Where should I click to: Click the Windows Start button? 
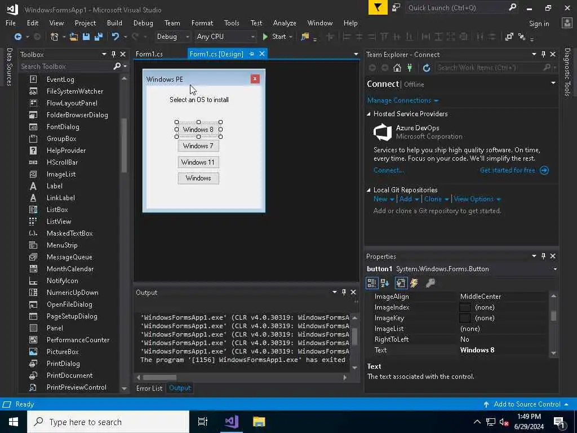pos(14,422)
